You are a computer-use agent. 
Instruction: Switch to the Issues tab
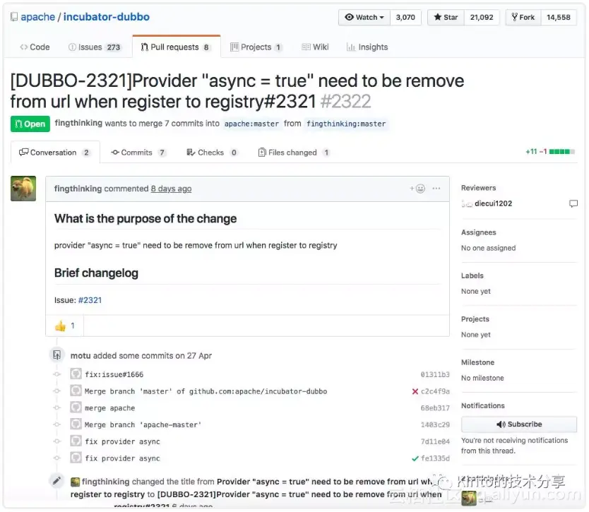(95, 47)
